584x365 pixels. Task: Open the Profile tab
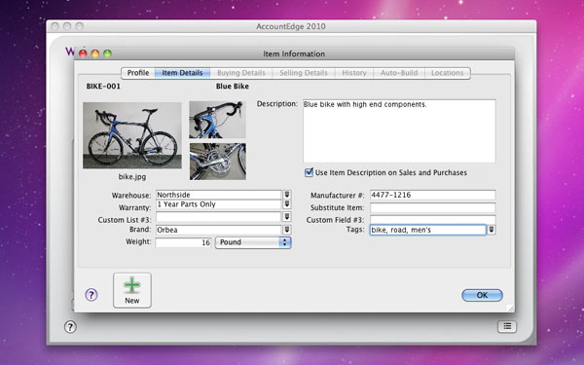tap(138, 73)
